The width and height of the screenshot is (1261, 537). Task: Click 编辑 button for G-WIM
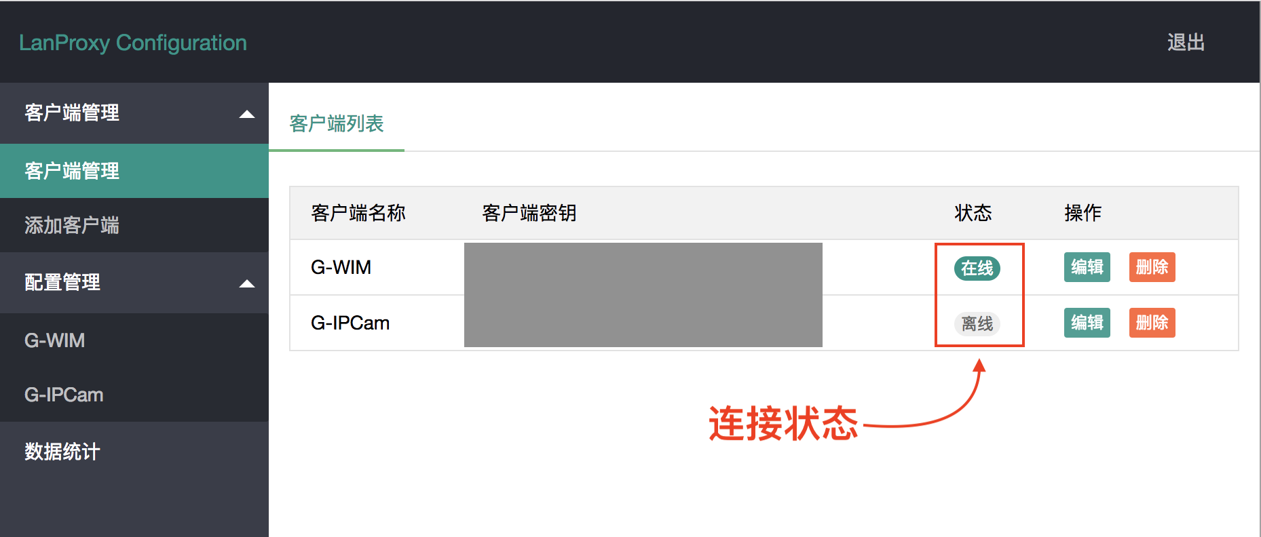click(x=1087, y=267)
